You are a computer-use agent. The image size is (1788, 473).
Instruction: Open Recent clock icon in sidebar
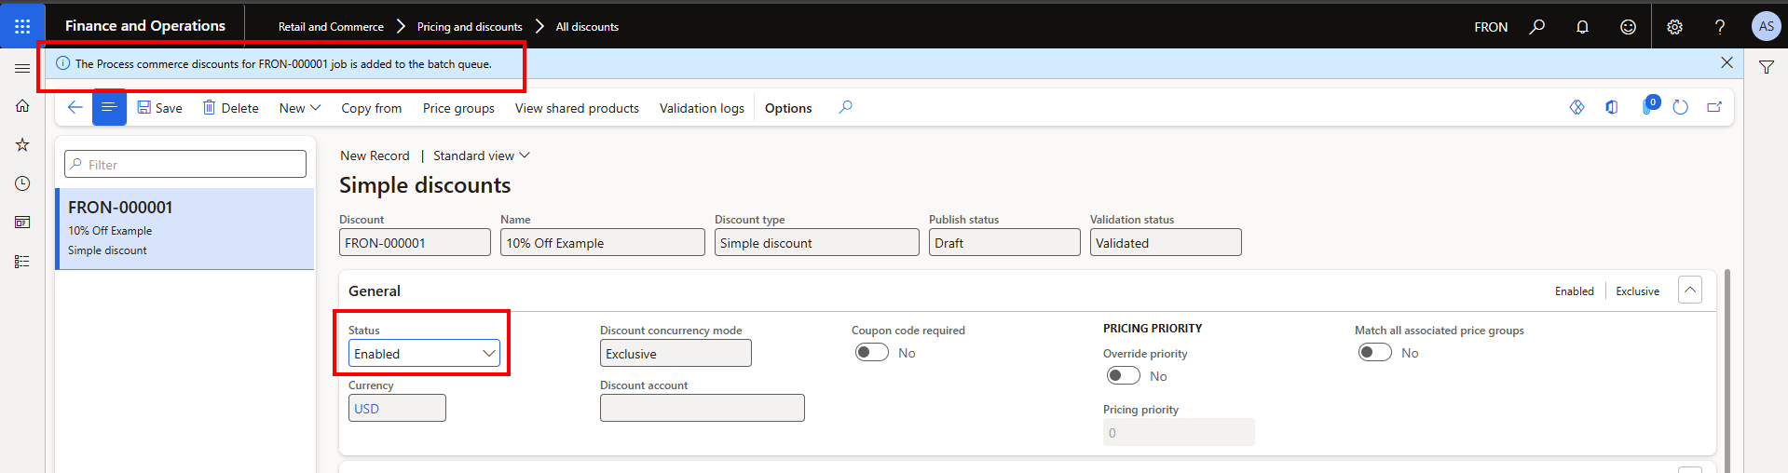[22, 183]
